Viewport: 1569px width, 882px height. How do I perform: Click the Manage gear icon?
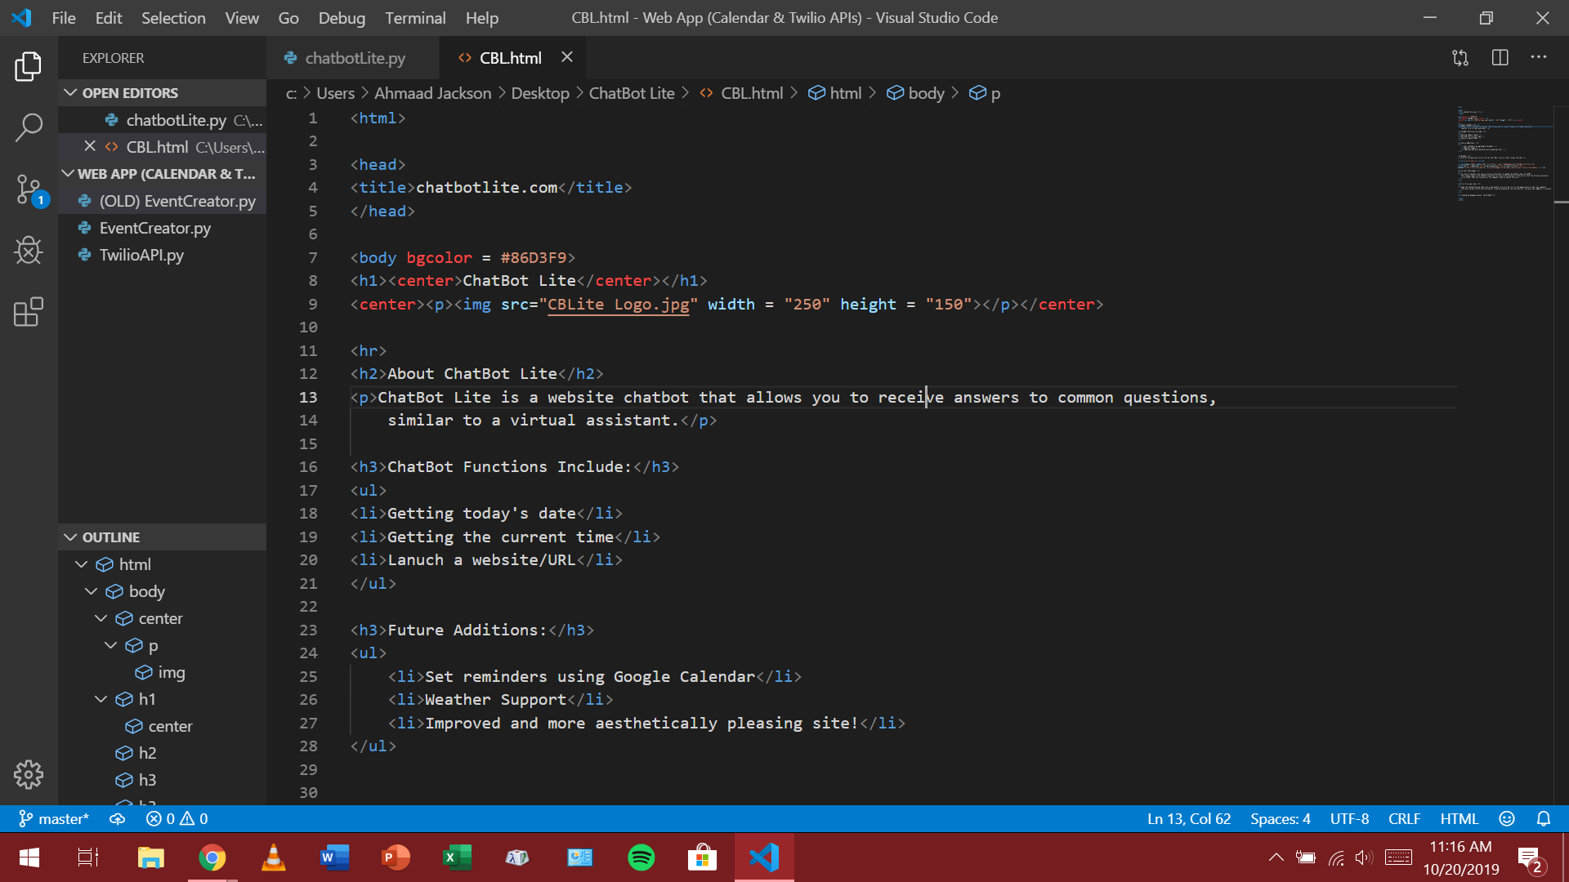[x=29, y=774]
